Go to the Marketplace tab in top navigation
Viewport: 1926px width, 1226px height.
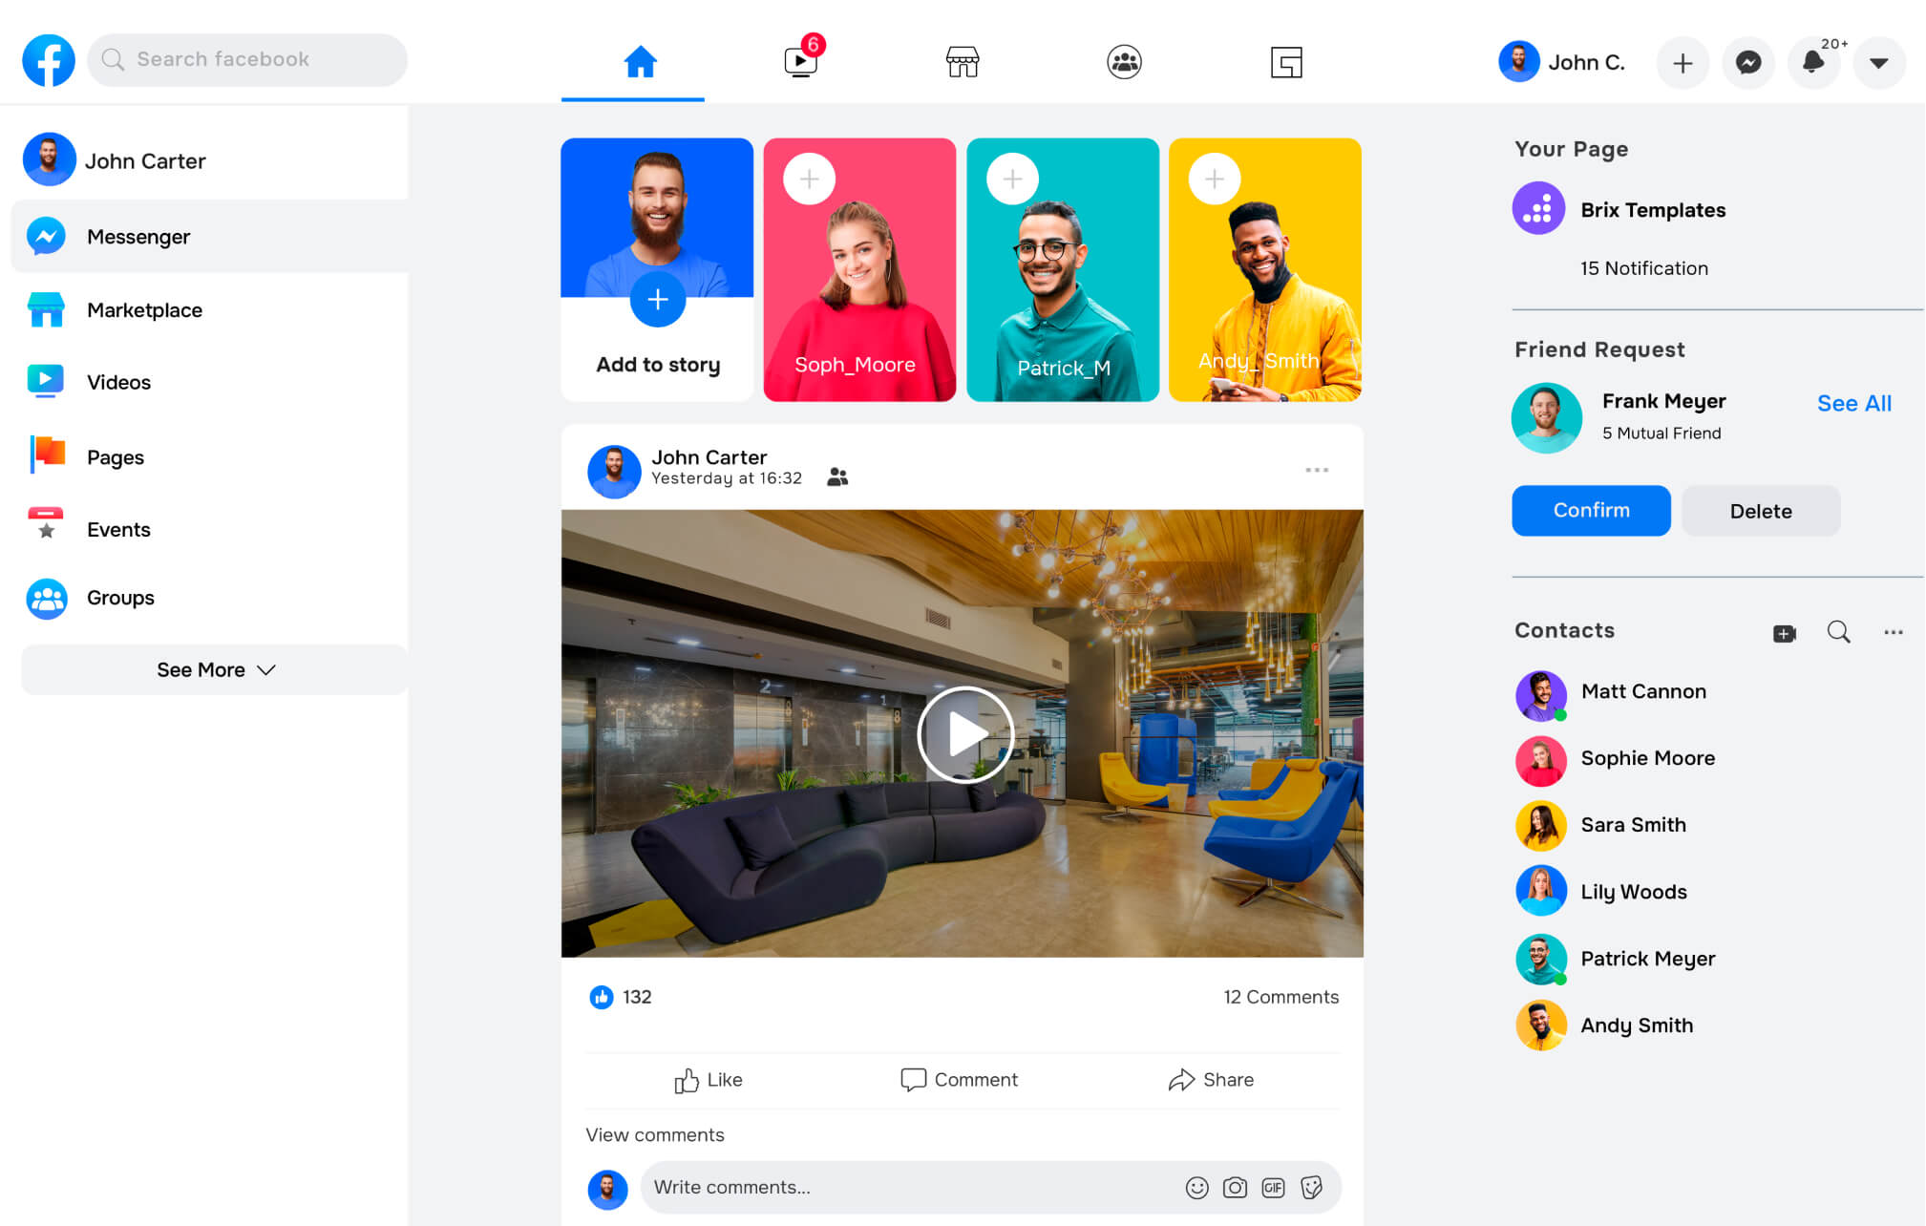[x=962, y=62]
